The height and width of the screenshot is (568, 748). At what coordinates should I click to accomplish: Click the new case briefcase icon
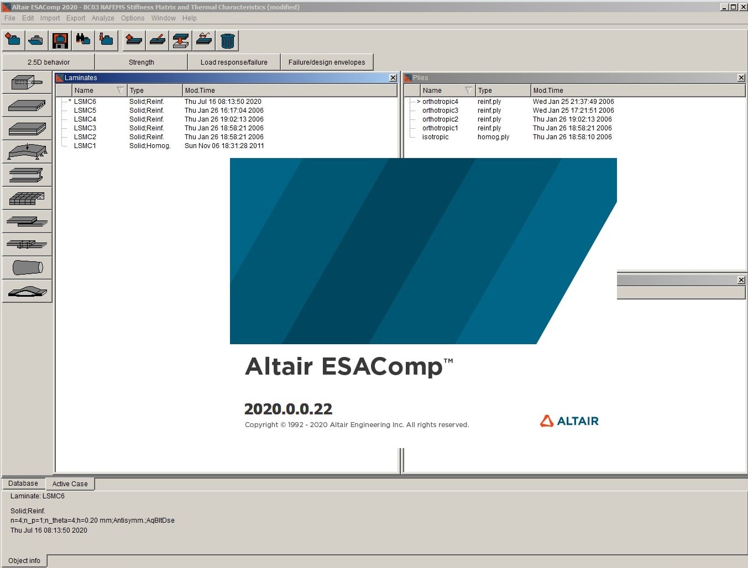click(12, 40)
